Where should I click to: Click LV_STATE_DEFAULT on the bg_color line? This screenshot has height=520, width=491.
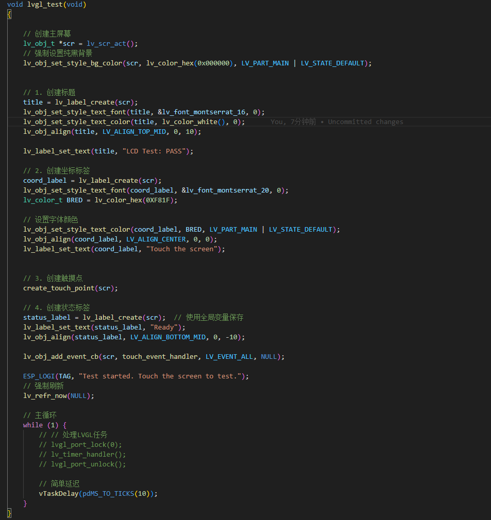332,63
